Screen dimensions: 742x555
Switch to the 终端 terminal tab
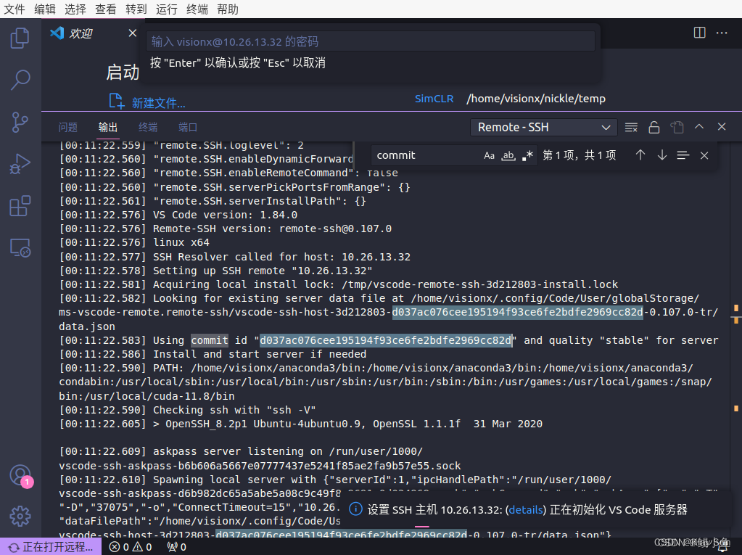tap(148, 127)
